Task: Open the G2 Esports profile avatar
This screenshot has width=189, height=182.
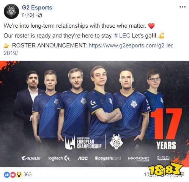Action: tap(11, 11)
